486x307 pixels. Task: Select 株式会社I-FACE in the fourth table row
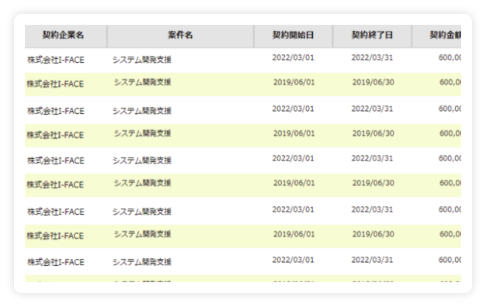click(55, 135)
